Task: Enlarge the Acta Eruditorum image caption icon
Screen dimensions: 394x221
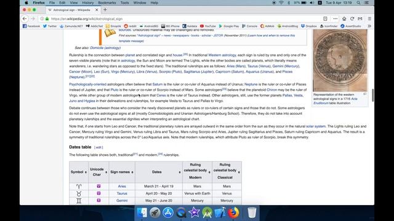Action: click(x=364, y=94)
